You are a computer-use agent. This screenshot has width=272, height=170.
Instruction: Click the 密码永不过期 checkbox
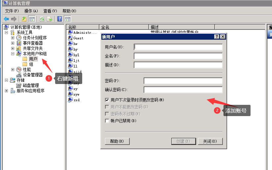click(107, 114)
